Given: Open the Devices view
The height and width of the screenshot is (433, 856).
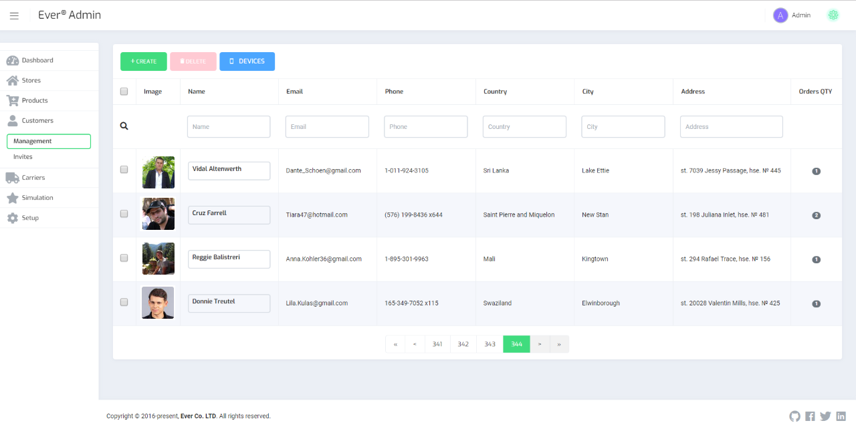Looking at the screenshot, I should (x=247, y=61).
